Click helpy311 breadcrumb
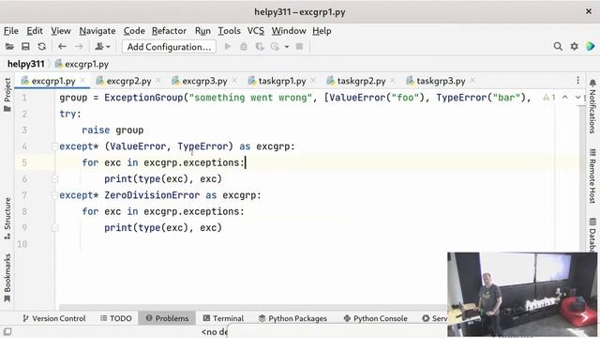 25,64
